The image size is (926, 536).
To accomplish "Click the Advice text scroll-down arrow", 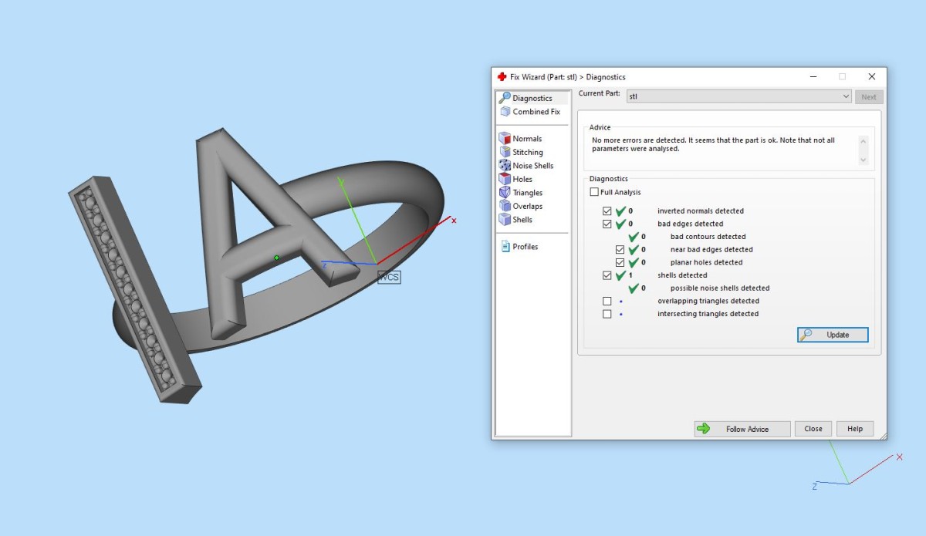I will pos(863,160).
